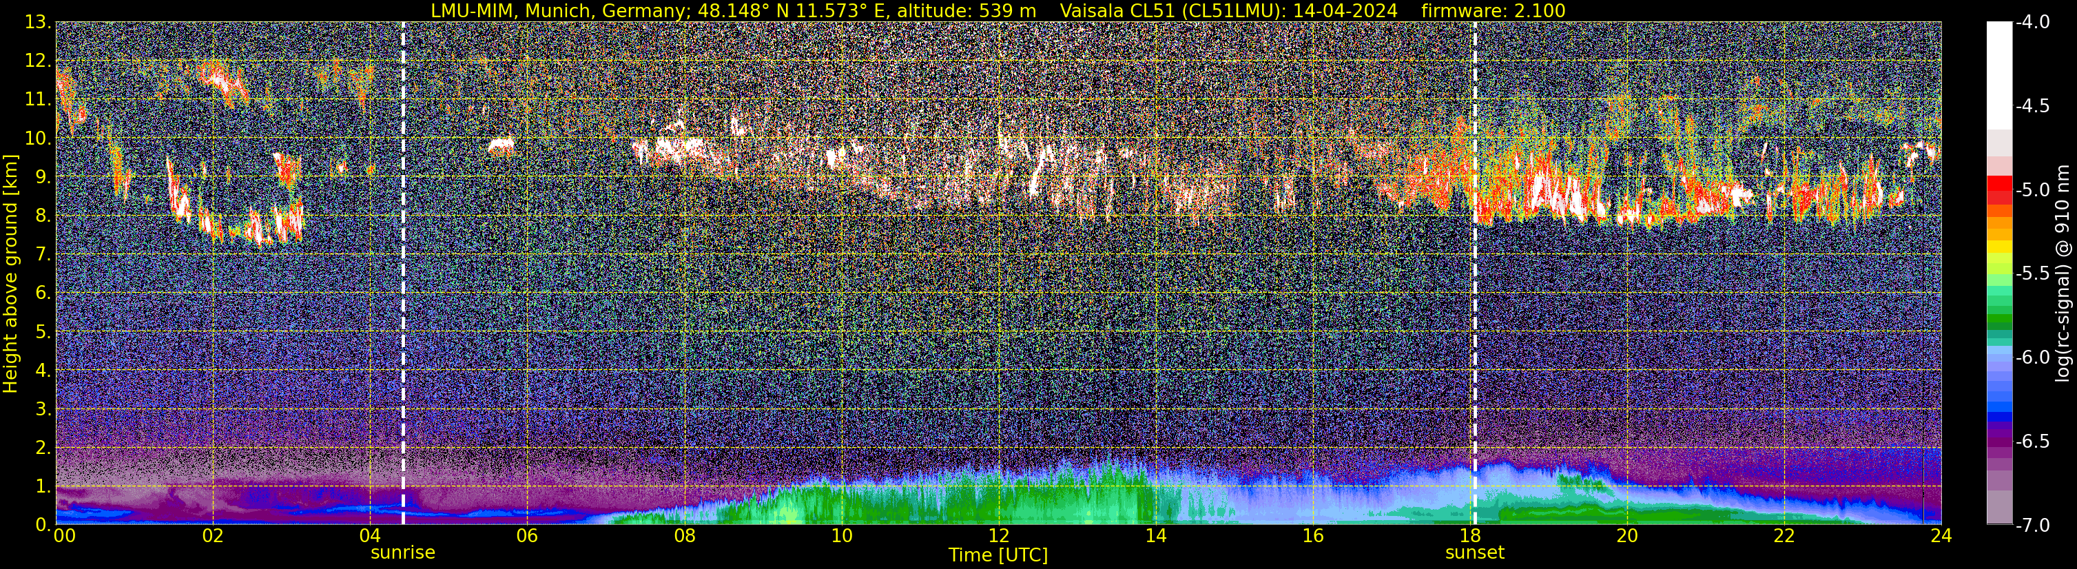This screenshot has width=2077, height=569.
Task: Click the white dashed sunrise marker line
Action: click(x=403, y=273)
